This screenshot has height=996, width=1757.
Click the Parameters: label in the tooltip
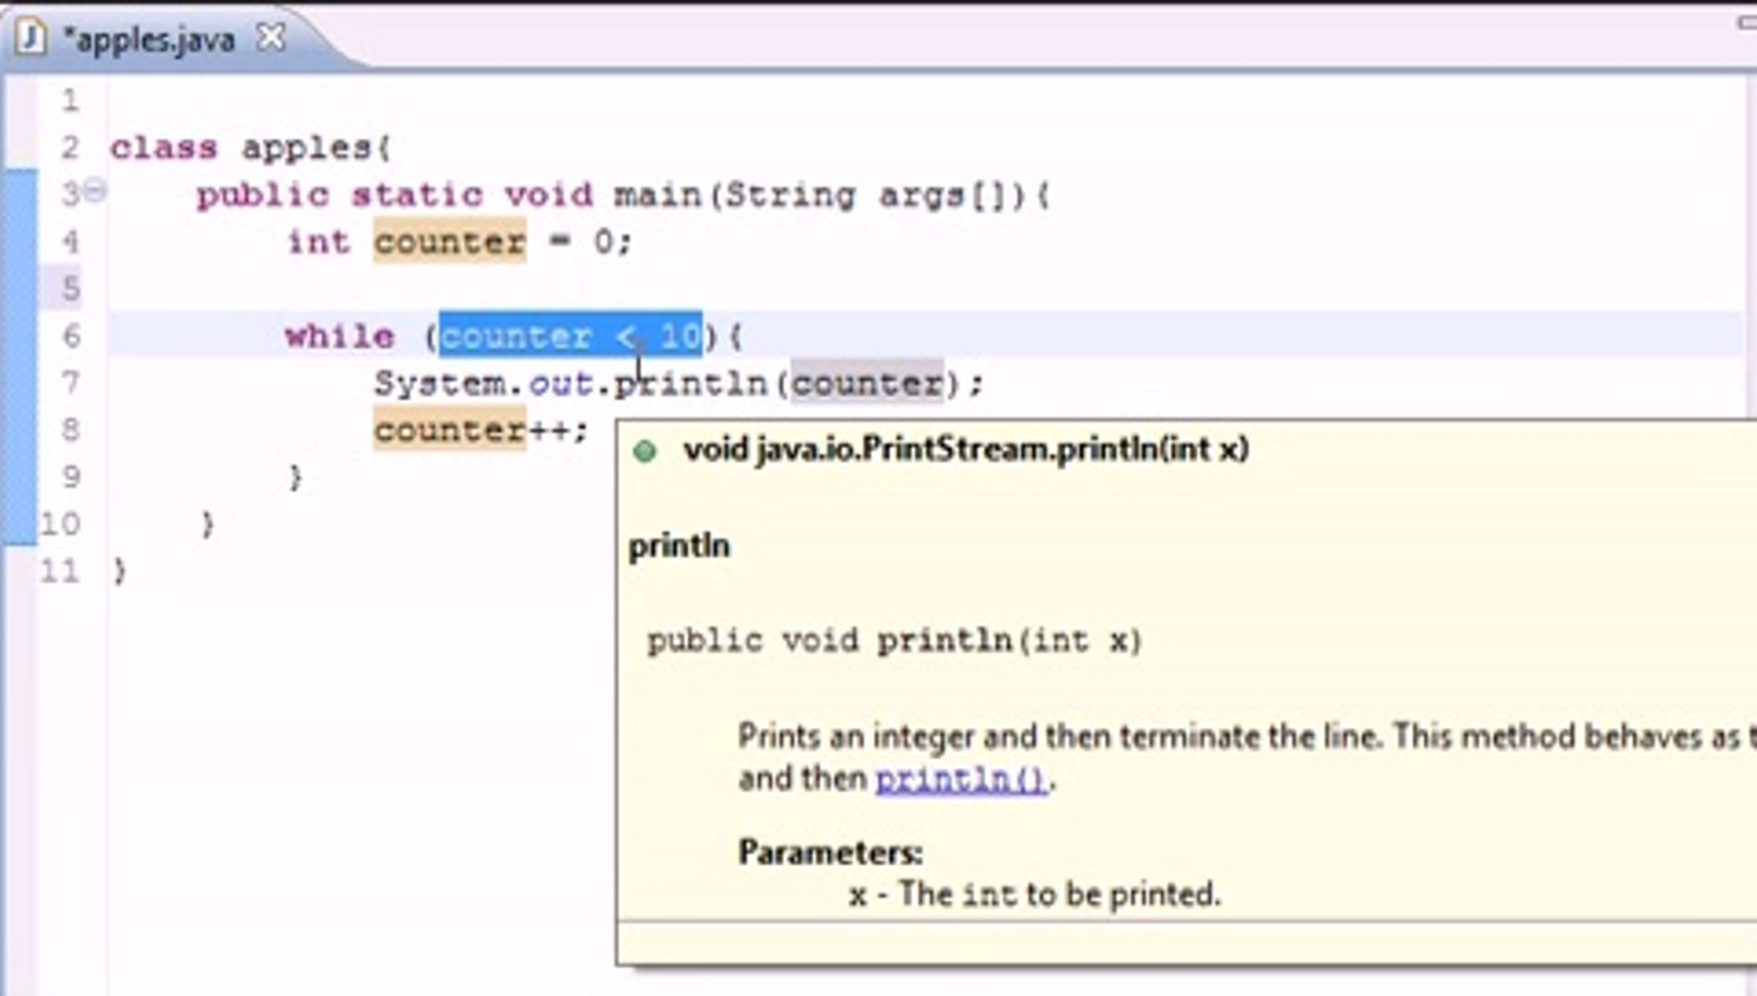(829, 853)
